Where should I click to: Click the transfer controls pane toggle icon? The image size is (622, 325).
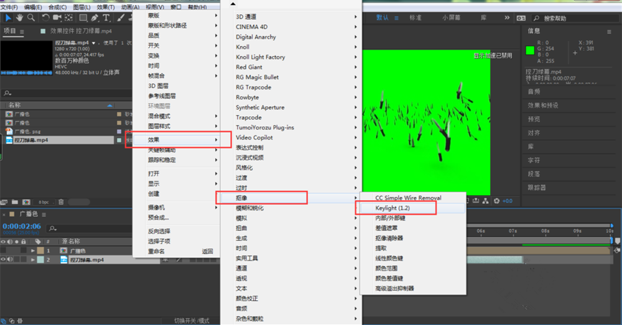pyautogui.click(x=11, y=321)
